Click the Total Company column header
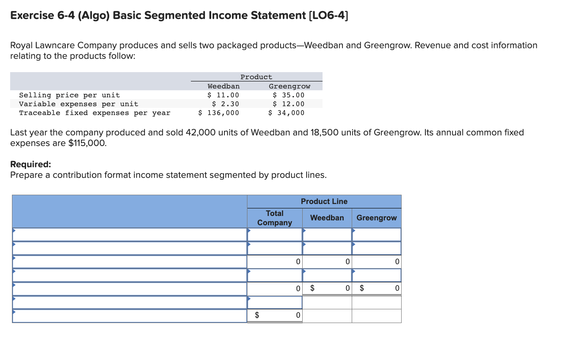The height and width of the screenshot is (358, 566). click(x=274, y=218)
